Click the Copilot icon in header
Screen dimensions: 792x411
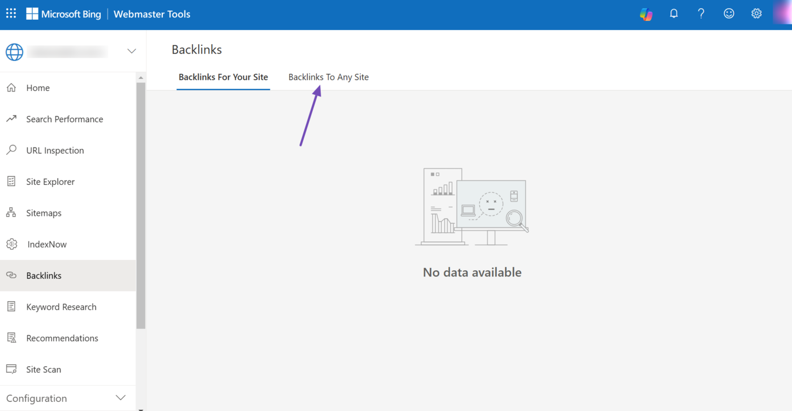pos(646,14)
